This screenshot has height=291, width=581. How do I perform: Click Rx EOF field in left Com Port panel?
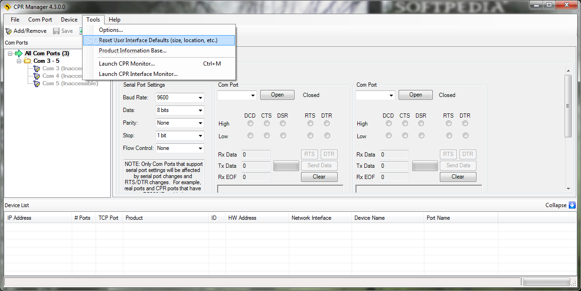(256, 177)
